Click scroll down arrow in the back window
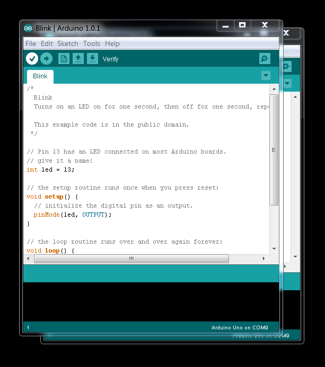The height and width of the screenshot is (367, 325). coord(295,257)
